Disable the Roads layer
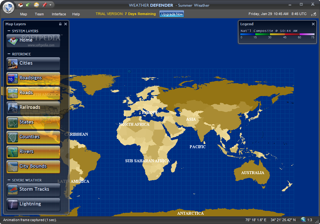Image resolution: width=320 pixels, height=224 pixels. pos(33,93)
